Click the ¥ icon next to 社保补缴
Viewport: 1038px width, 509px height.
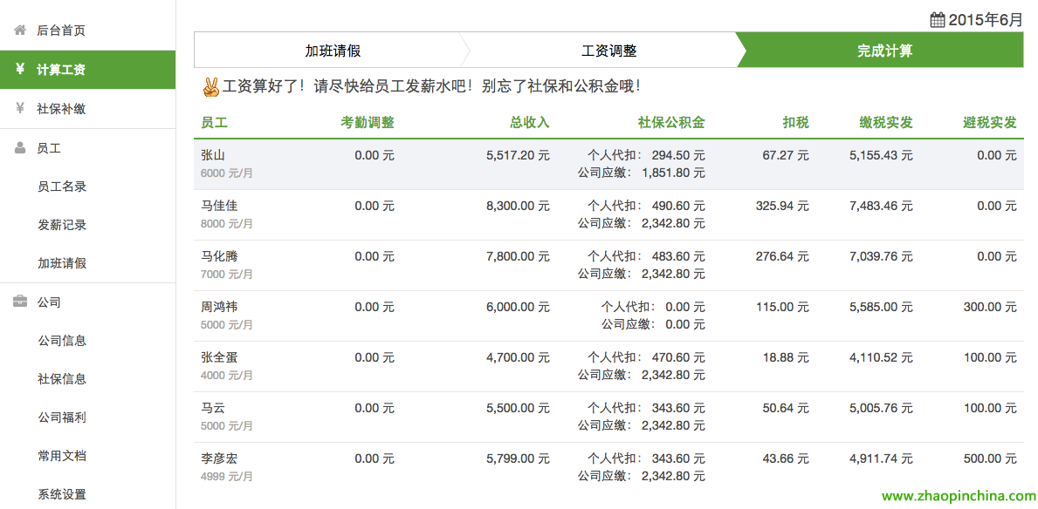click(x=19, y=108)
